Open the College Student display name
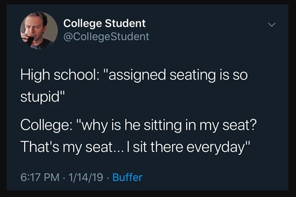 pos(104,23)
